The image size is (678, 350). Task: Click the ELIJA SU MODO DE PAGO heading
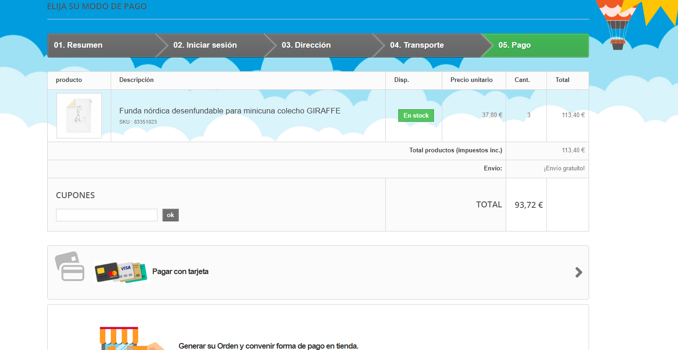pyautogui.click(x=97, y=6)
